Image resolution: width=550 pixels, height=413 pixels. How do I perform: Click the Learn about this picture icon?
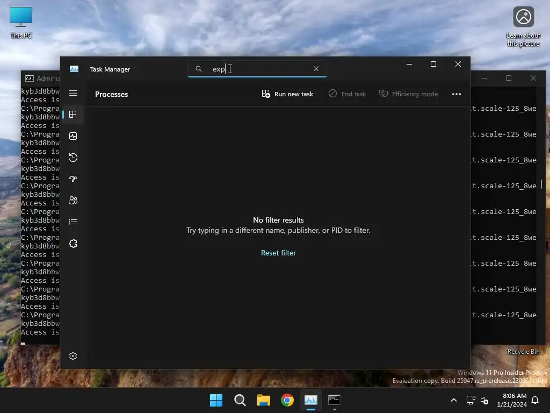coord(523,27)
